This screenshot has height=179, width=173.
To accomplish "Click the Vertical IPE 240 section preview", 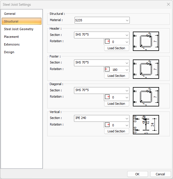I will pos(146,124).
